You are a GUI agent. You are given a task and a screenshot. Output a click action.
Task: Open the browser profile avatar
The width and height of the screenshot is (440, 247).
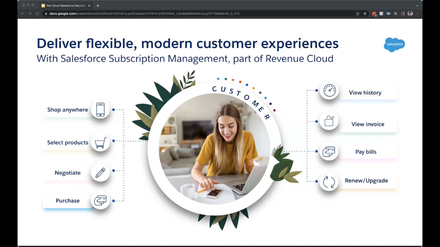[x=410, y=13]
